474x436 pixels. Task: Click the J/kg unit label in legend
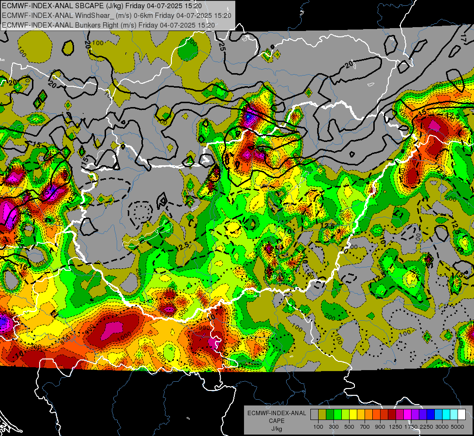pos(276,429)
